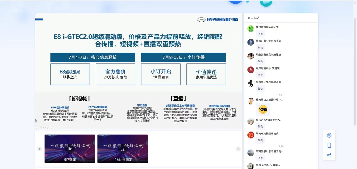Viewport: 357px width, 169px height.
Task: Select the 文档共享画面 thumbnail
Action: click(x=123, y=149)
